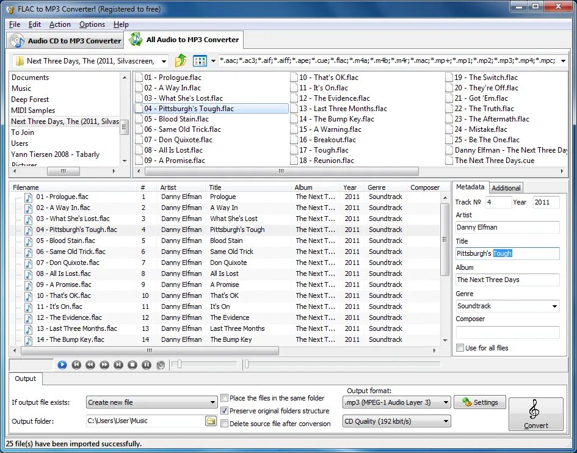Click into the Track № field
The width and height of the screenshot is (577, 453).
pos(499,202)
